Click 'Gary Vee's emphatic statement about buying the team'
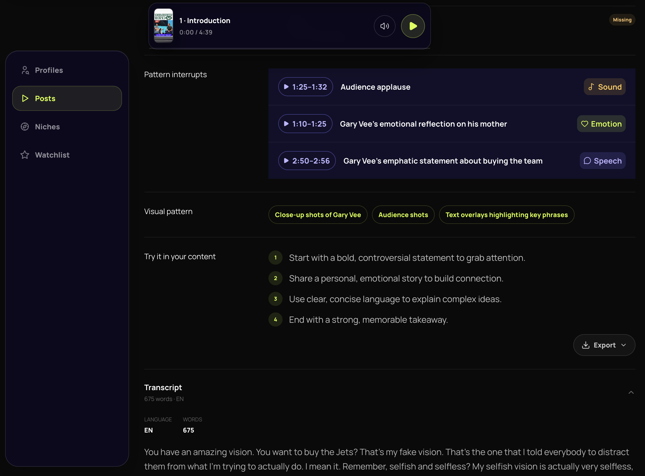This screenshot has height=476, width=645. [x=443, y=161]
